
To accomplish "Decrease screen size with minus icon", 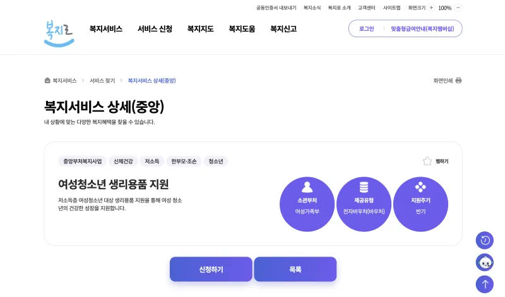I will 458,8.
